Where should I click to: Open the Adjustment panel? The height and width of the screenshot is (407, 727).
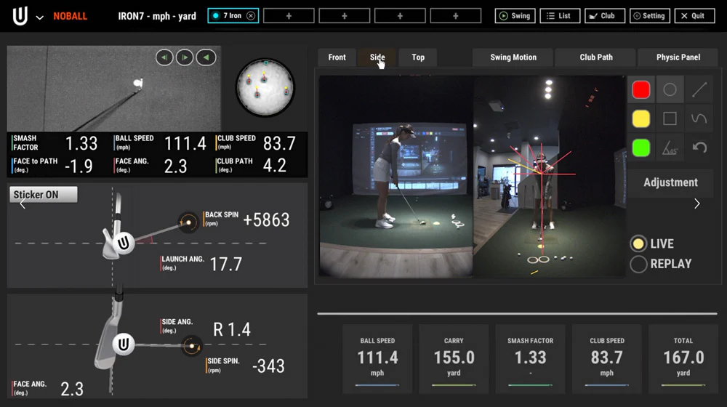tap(670, 182)
